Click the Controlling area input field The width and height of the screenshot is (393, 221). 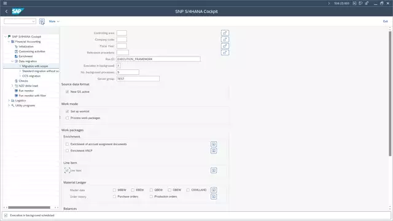coord(122,33)
